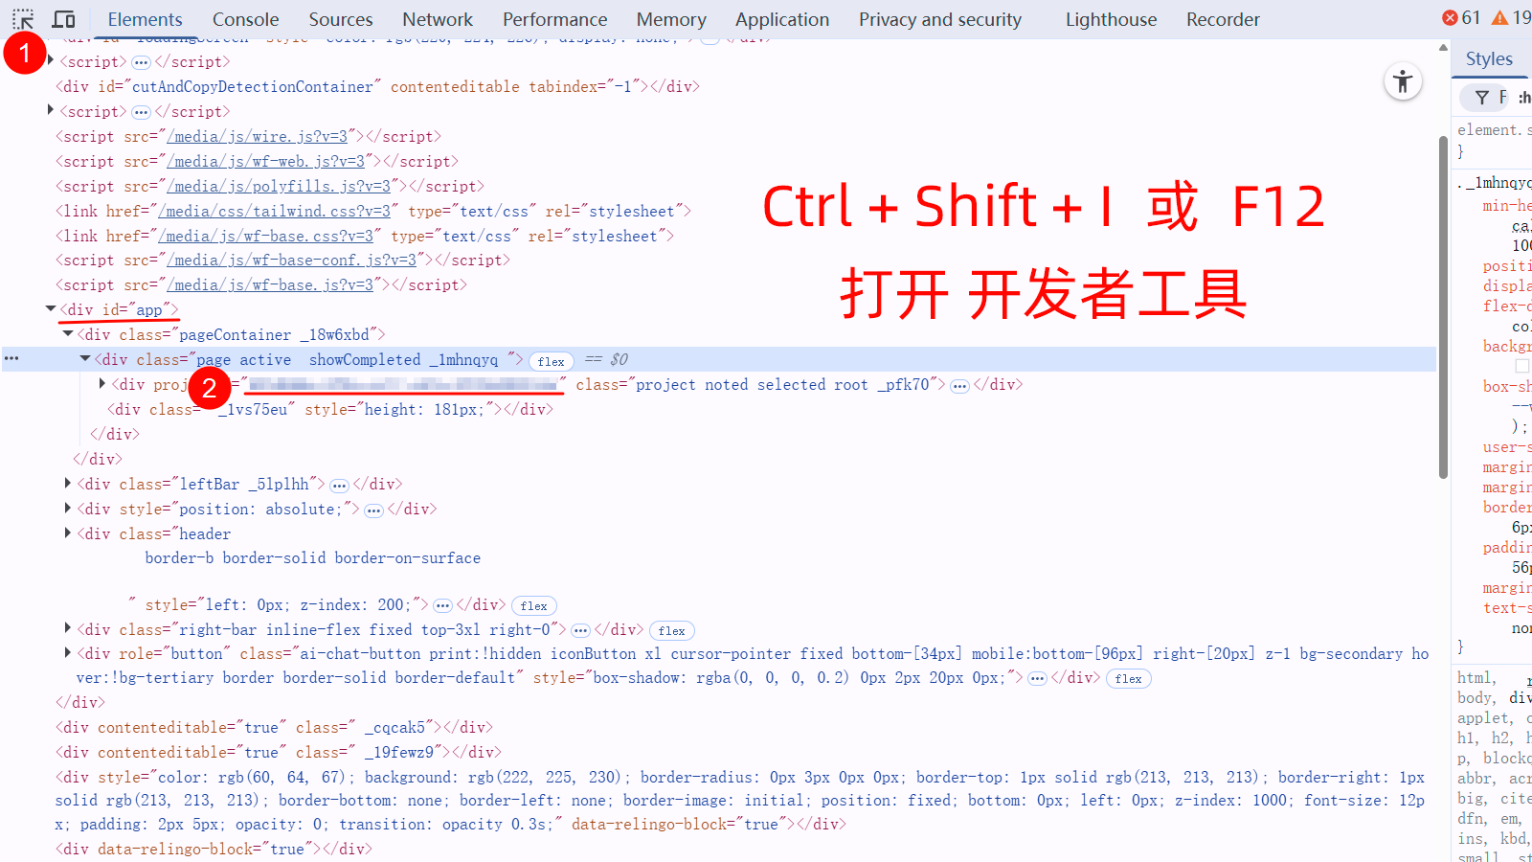
Task: Open the Privacy and security tab
Action: (x=940, y=19)
